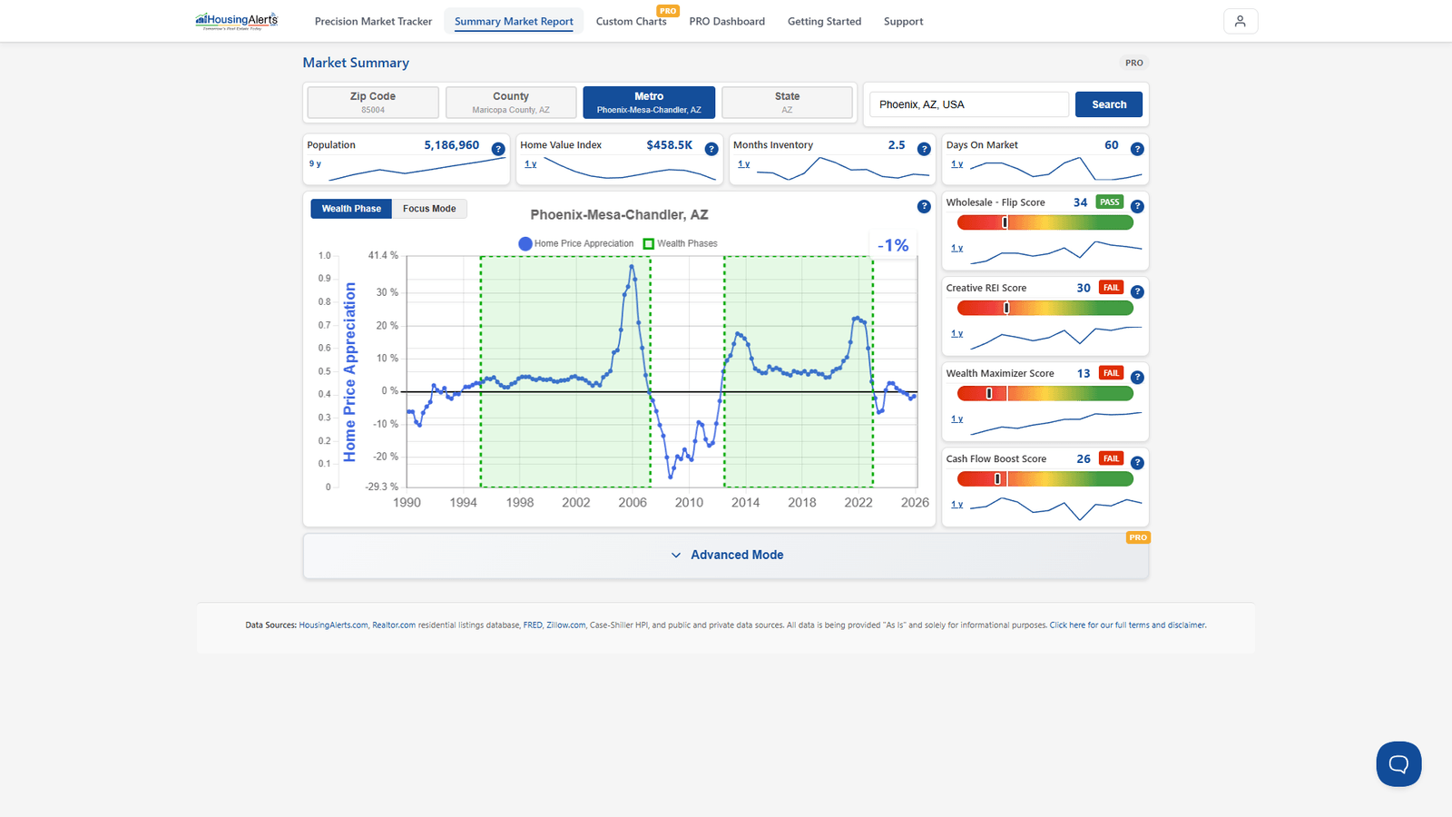Change Home Value Index 1 y timeframe

(x=531, y=163)
